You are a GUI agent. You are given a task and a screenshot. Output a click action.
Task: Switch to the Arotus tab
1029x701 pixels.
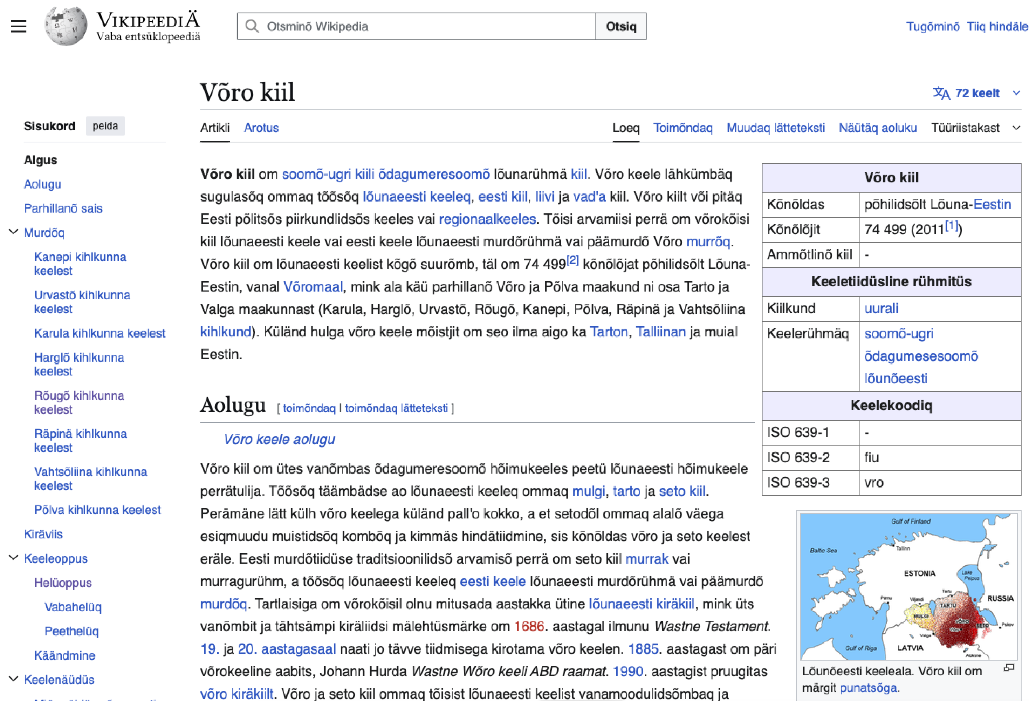[261, 128]
